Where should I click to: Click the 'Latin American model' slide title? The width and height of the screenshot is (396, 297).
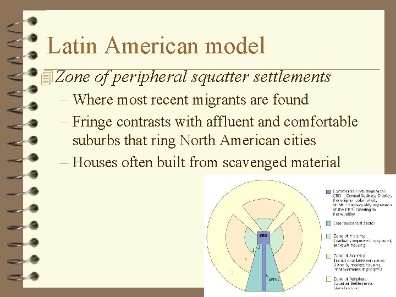pos(156,46)
